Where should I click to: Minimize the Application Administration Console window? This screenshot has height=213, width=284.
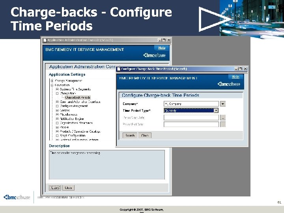(160, 40)
